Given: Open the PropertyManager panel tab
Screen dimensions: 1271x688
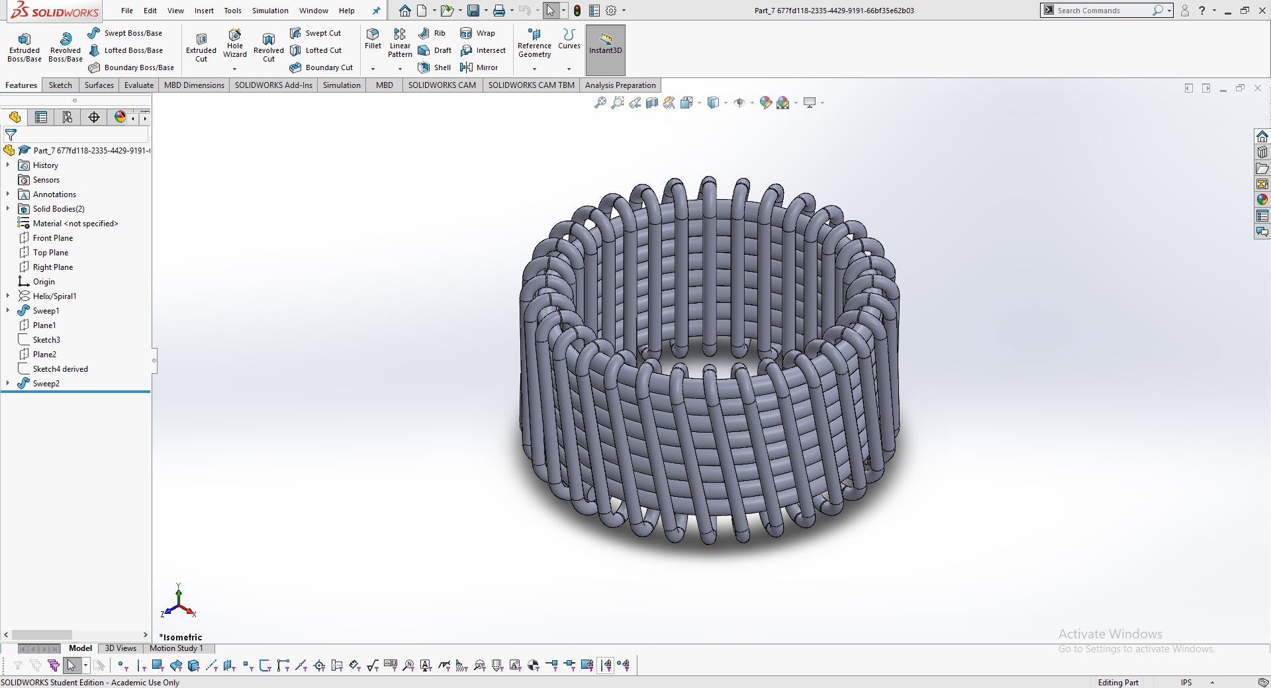Looking at the screenshot, I should (41, 117).
